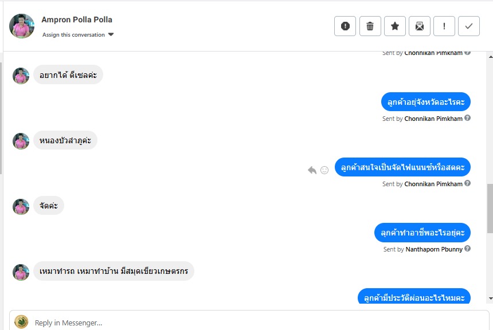Click help icon beside Nanthaporn Pbunny
493x330 pixels.
[468, 249]
